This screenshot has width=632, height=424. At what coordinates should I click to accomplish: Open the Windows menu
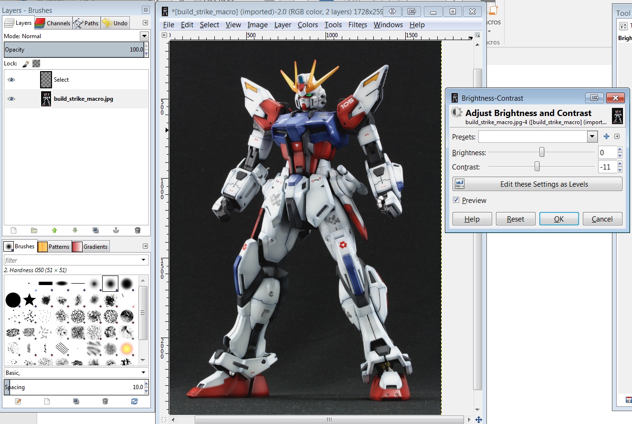388,25
